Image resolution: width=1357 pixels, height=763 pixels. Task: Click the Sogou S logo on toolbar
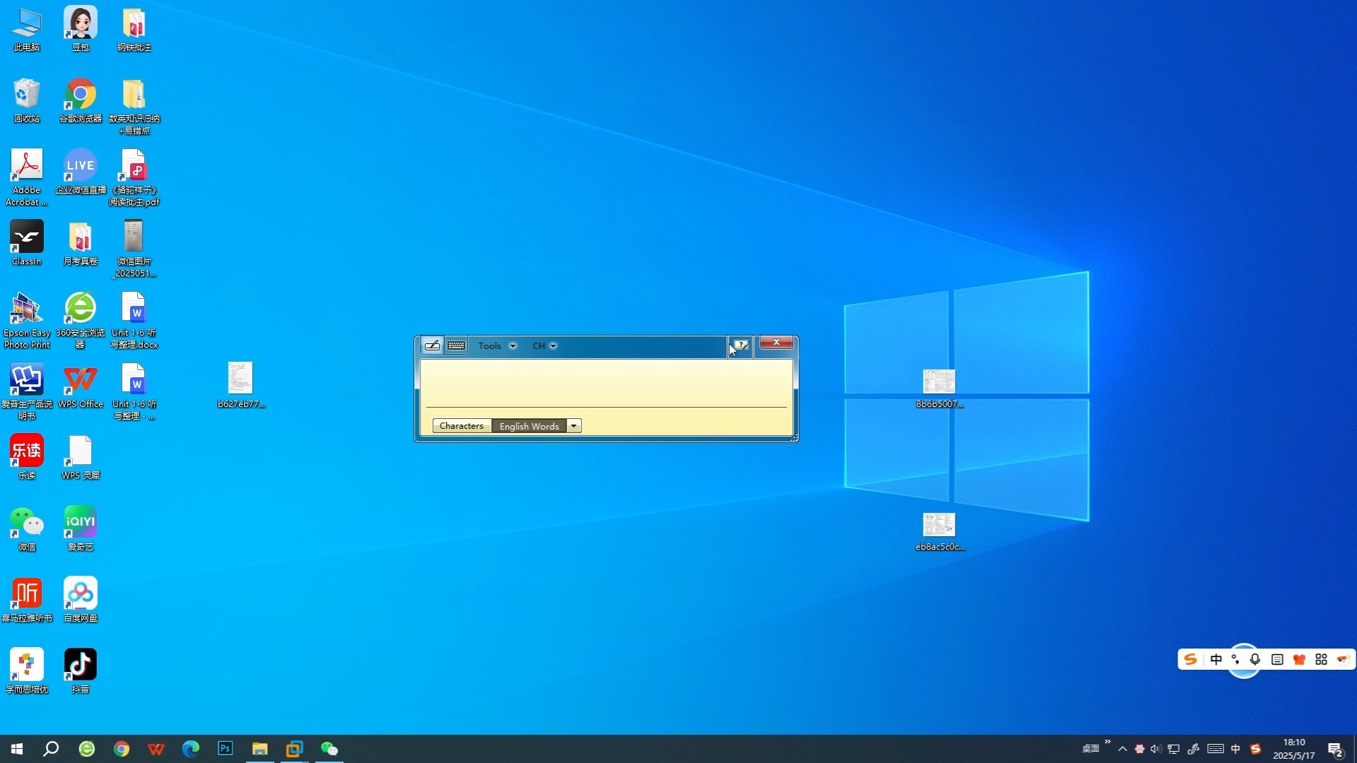pyautogui.click(x=1191, y=659)
